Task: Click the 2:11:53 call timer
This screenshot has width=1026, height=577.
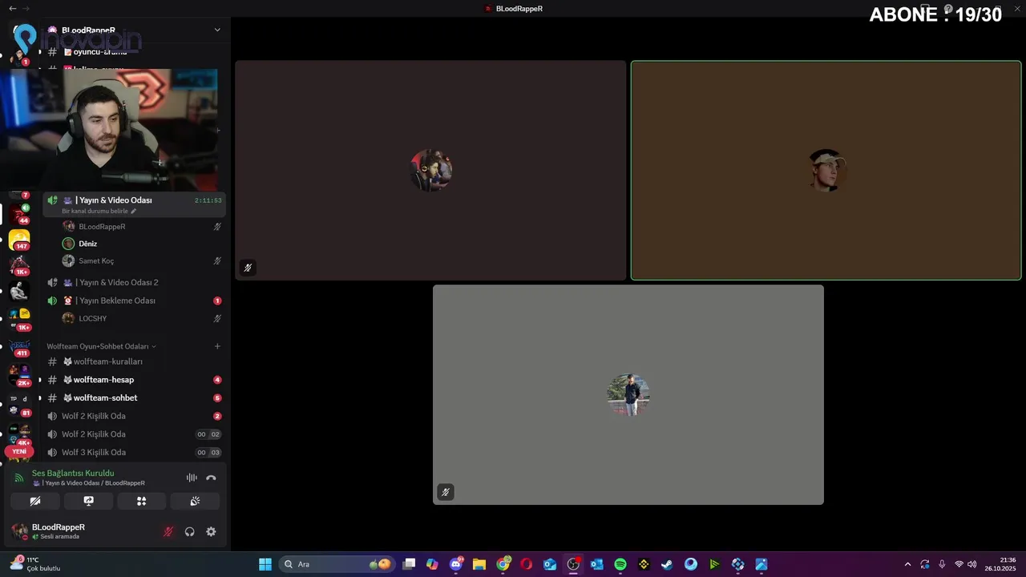Action: tap(208, 200)
